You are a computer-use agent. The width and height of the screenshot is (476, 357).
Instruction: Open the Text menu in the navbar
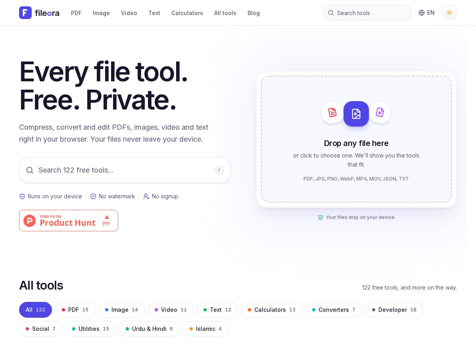pos(154,13)
